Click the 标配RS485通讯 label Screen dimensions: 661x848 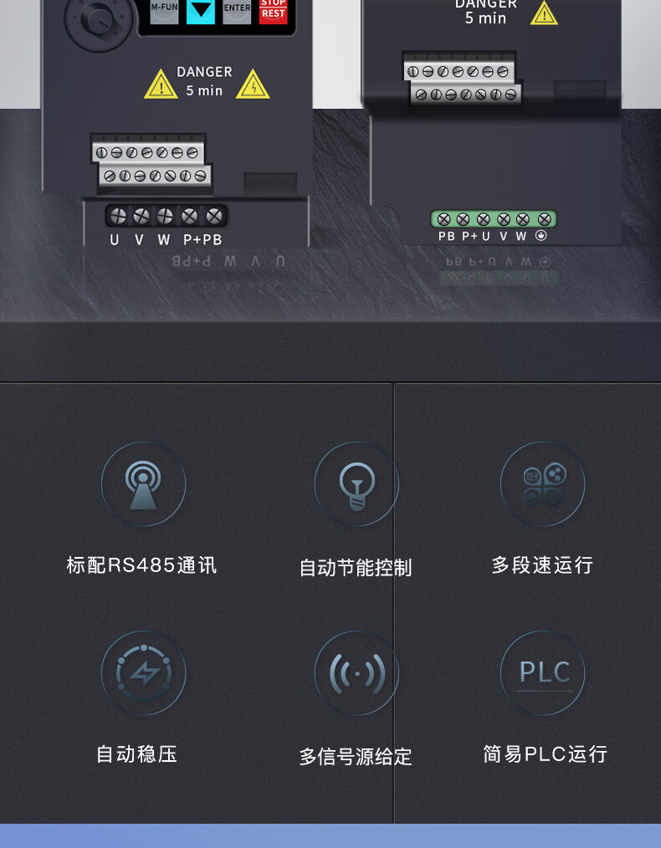[x=141, y=565]
